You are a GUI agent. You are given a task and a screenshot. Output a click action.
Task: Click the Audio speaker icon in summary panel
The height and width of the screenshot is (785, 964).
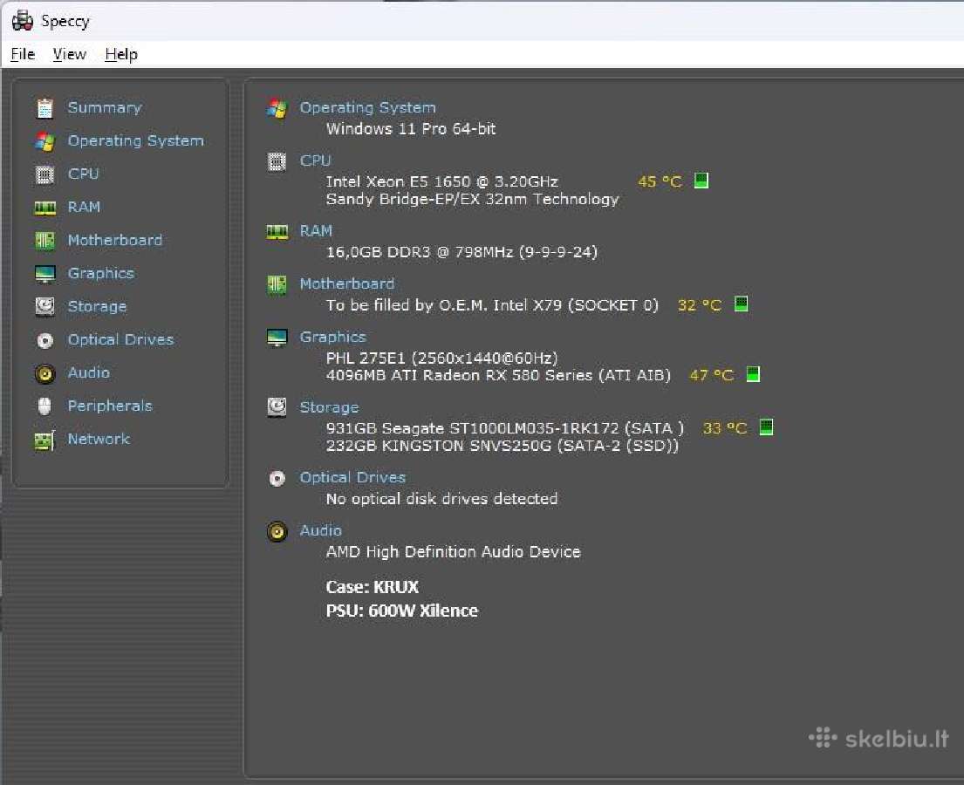coord(277,532)
